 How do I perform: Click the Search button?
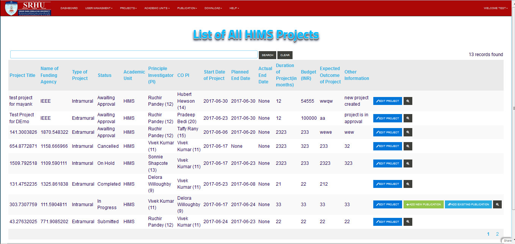click(268, 55)
